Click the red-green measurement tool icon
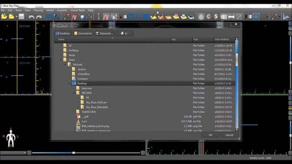Screen dimensions: 292x164 pos(274,17)
